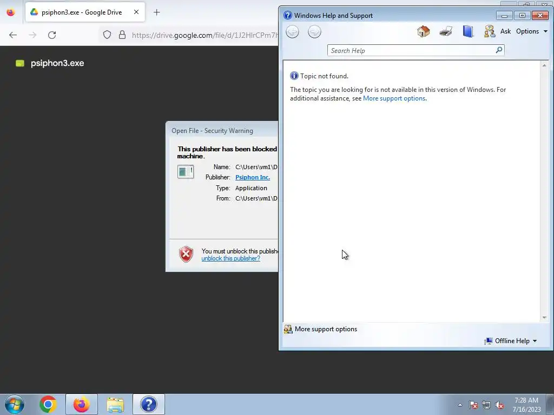Click the Firefox View icon

coord(11,12)
